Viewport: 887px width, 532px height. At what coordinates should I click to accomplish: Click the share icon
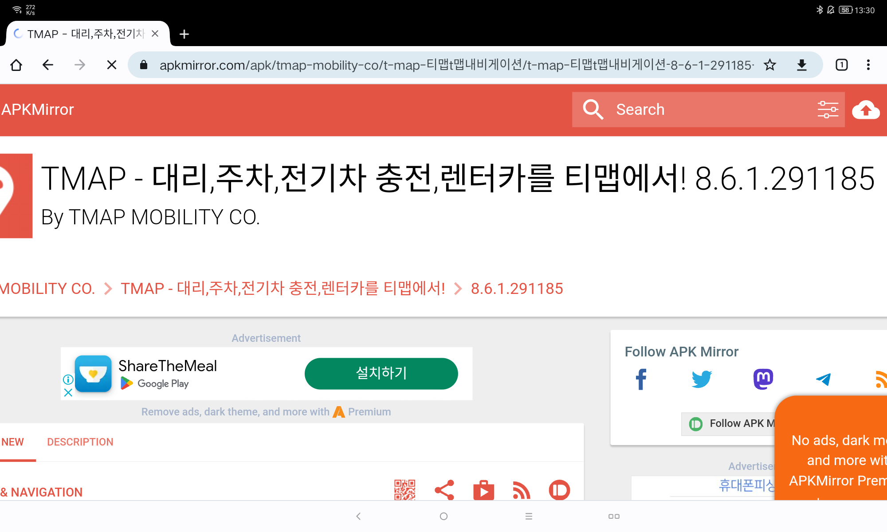[444, 490]
